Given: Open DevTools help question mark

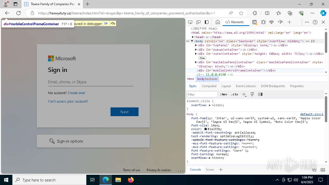Looking at the screenshot, I should pyautogui.click(x=315, y=22).
